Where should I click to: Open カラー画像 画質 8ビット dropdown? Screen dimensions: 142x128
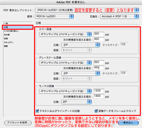point(76,50)
